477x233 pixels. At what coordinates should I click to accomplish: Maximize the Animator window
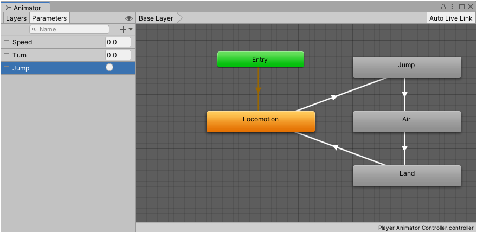click(x=462, y=7)
